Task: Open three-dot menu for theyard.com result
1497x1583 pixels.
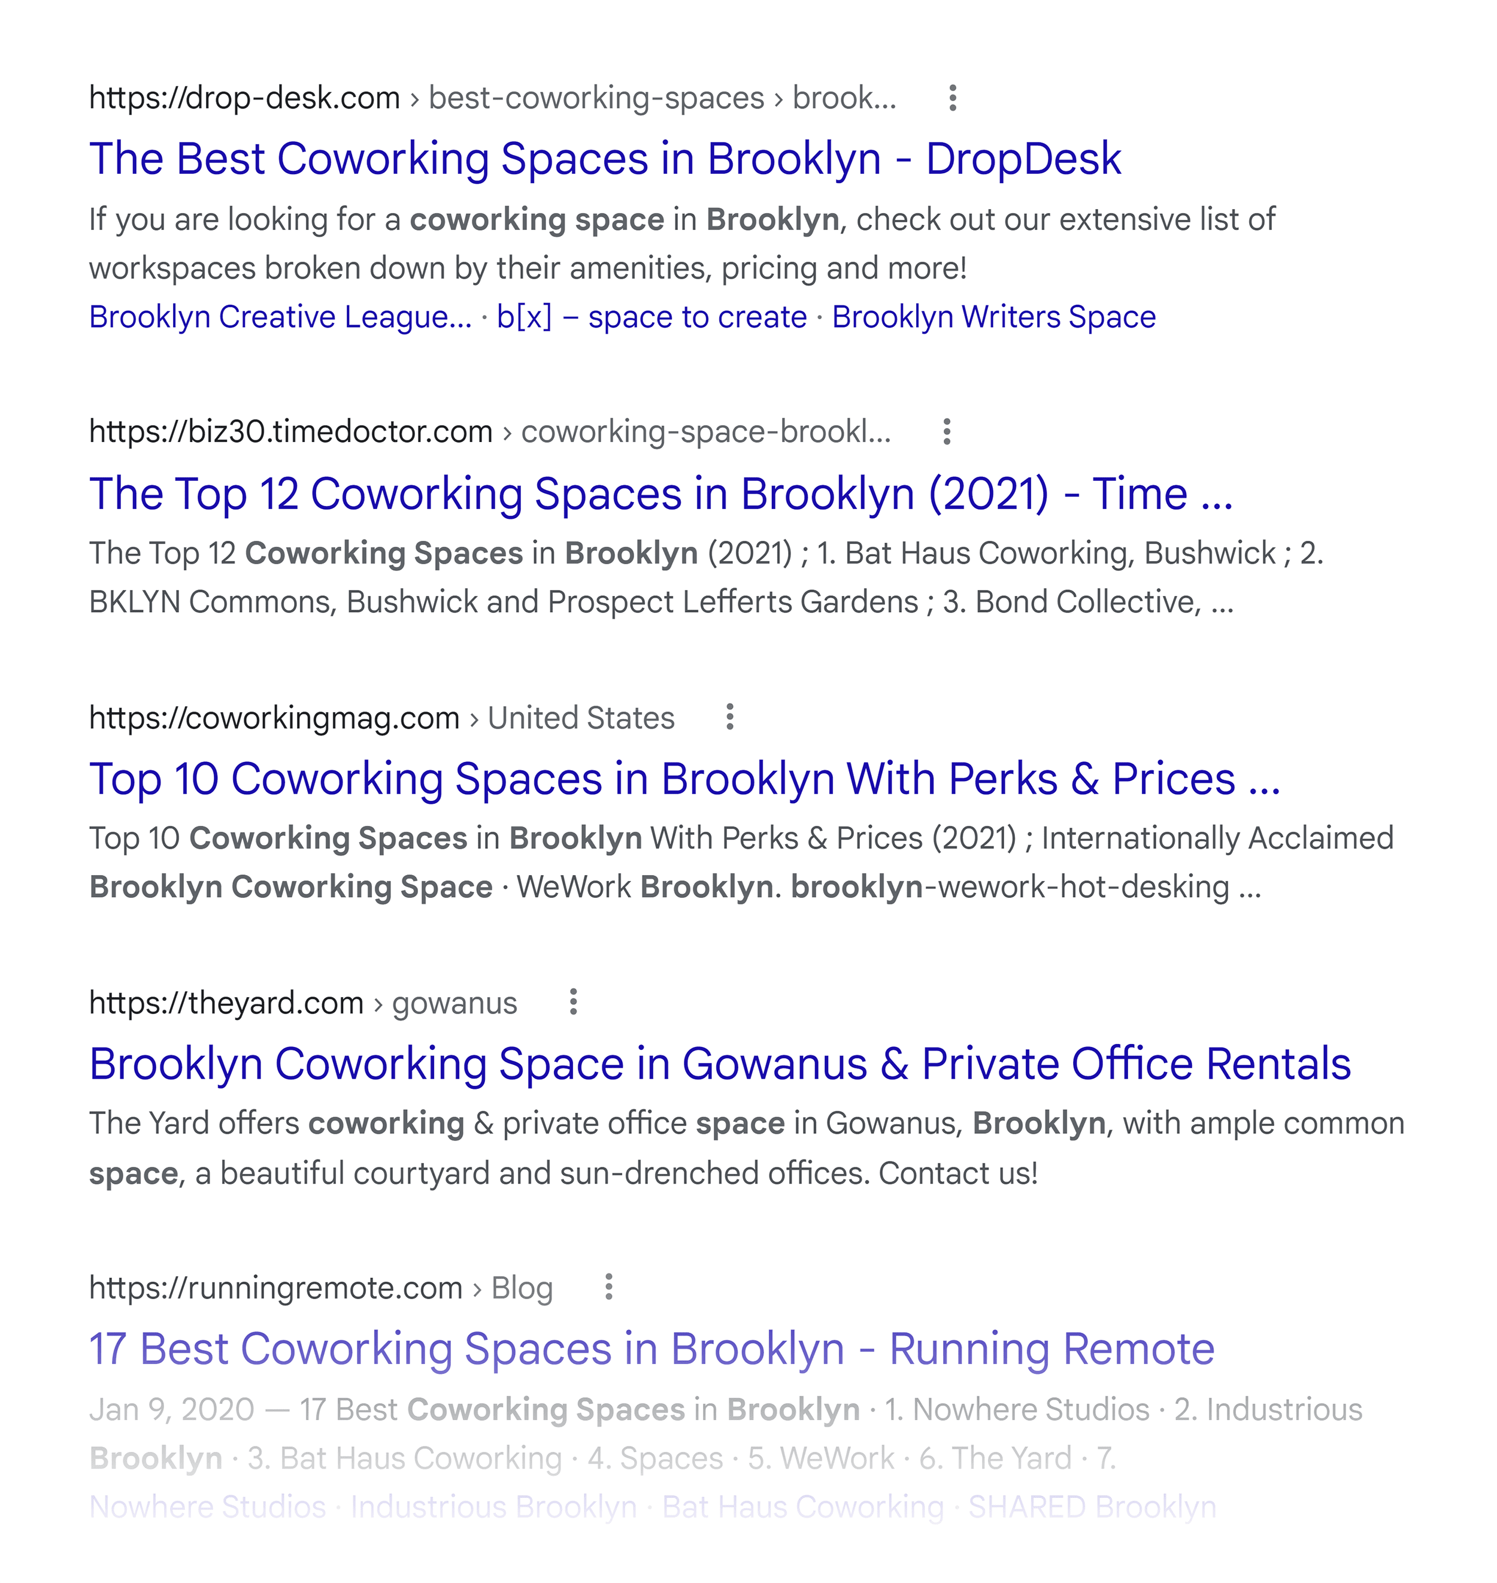Action: pos(573,1002)
